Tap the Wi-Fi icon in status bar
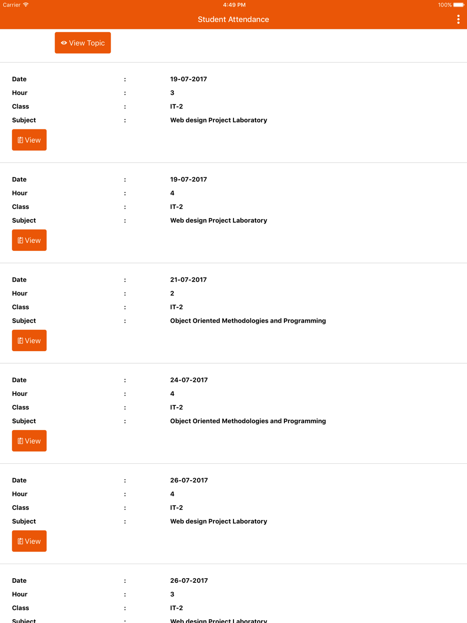 point(26,5)
